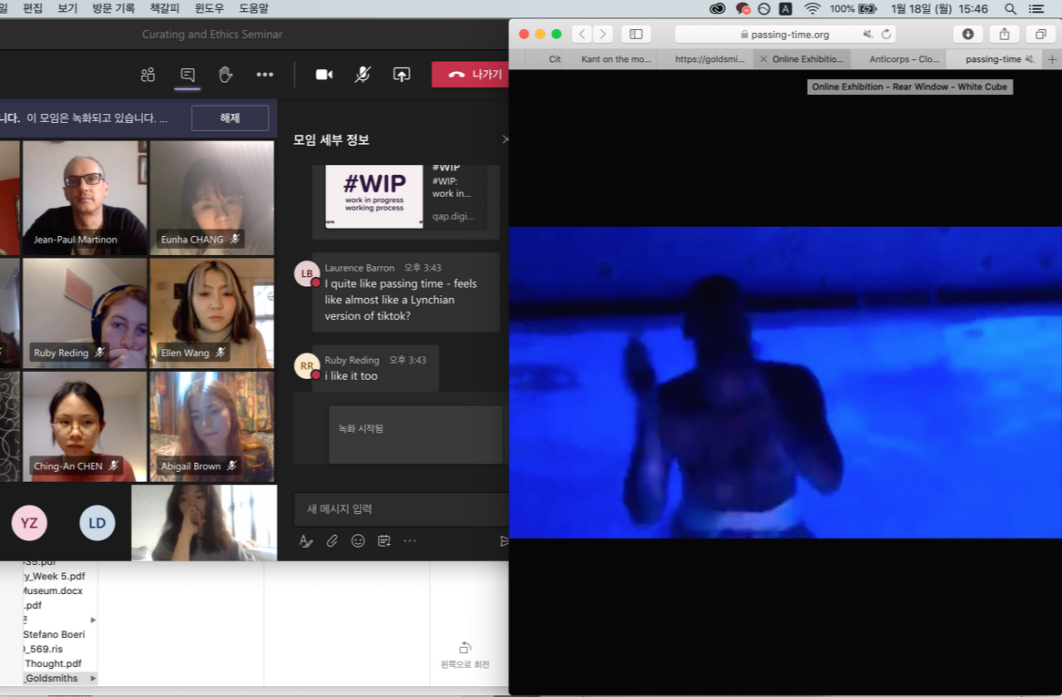The height and width of the screenshot is (697, 1062).
Task: Open Creative Cloud menu bar icon
Action: pyautogui.click(x=717, y=9)
